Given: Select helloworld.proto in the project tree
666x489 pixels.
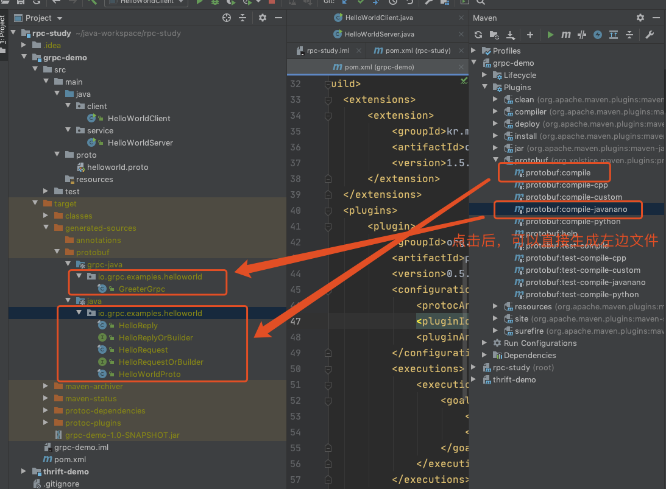Looking at the screenshot, I should point(118,167).
